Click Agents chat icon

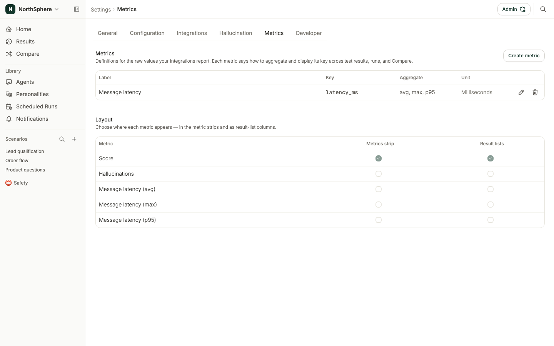pyautogui.click(x=9, y=82)
